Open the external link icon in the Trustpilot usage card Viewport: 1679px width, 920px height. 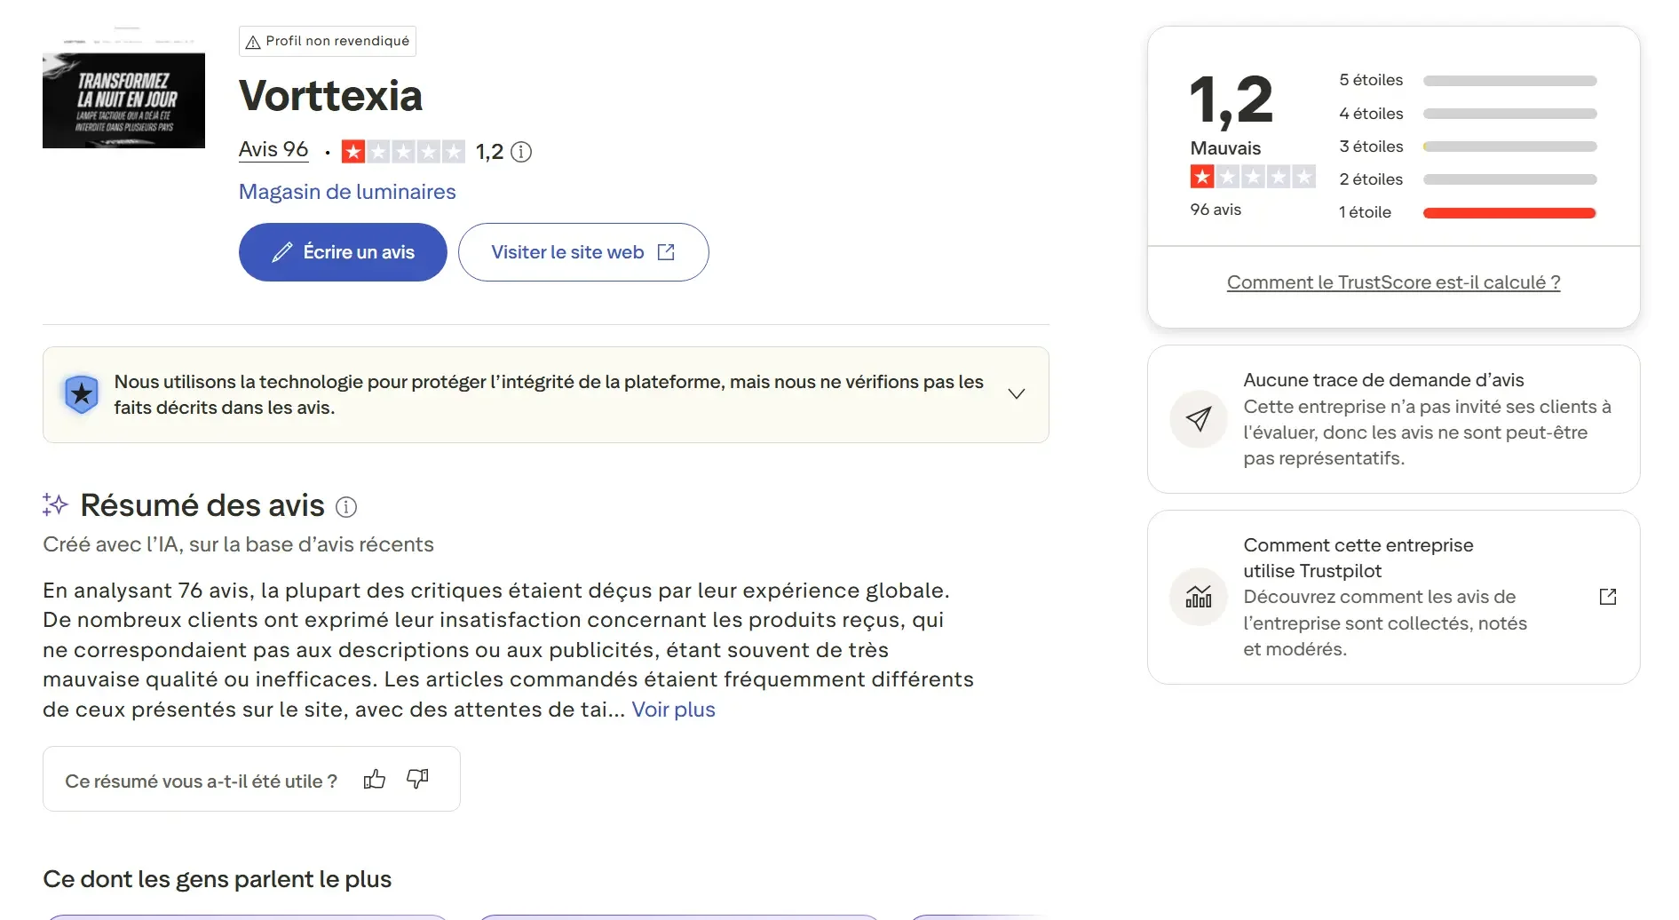(1608, 597)
